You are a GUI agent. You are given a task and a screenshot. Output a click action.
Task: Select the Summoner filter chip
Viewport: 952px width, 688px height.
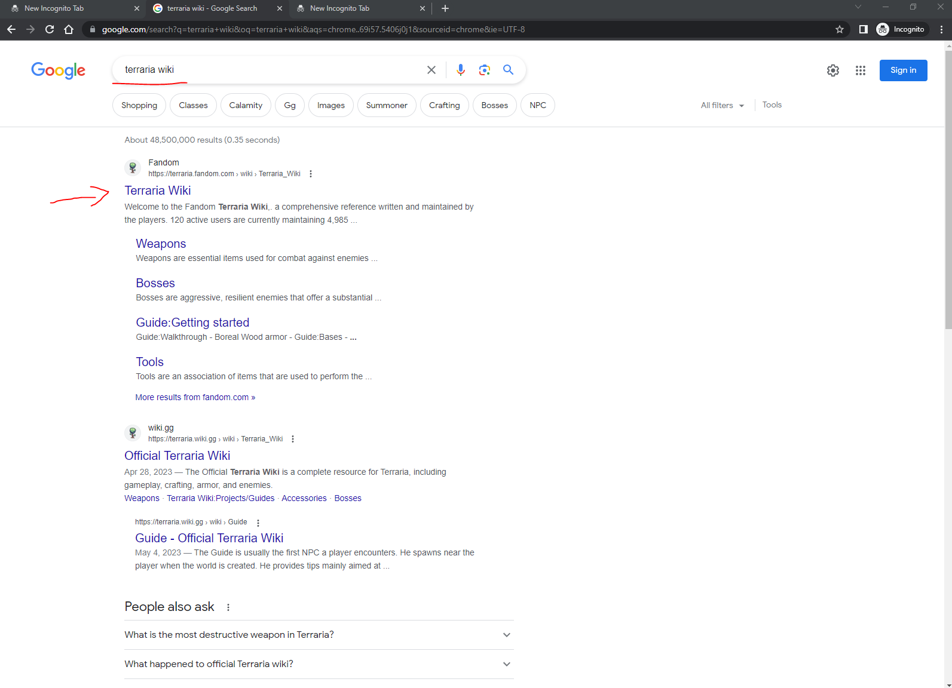[387, 105]
